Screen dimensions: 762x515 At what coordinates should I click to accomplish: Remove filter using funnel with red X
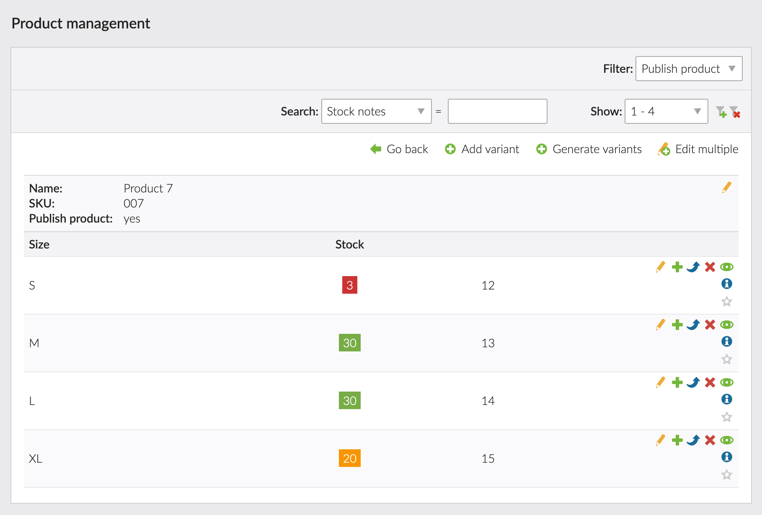[x=735, y=112]
